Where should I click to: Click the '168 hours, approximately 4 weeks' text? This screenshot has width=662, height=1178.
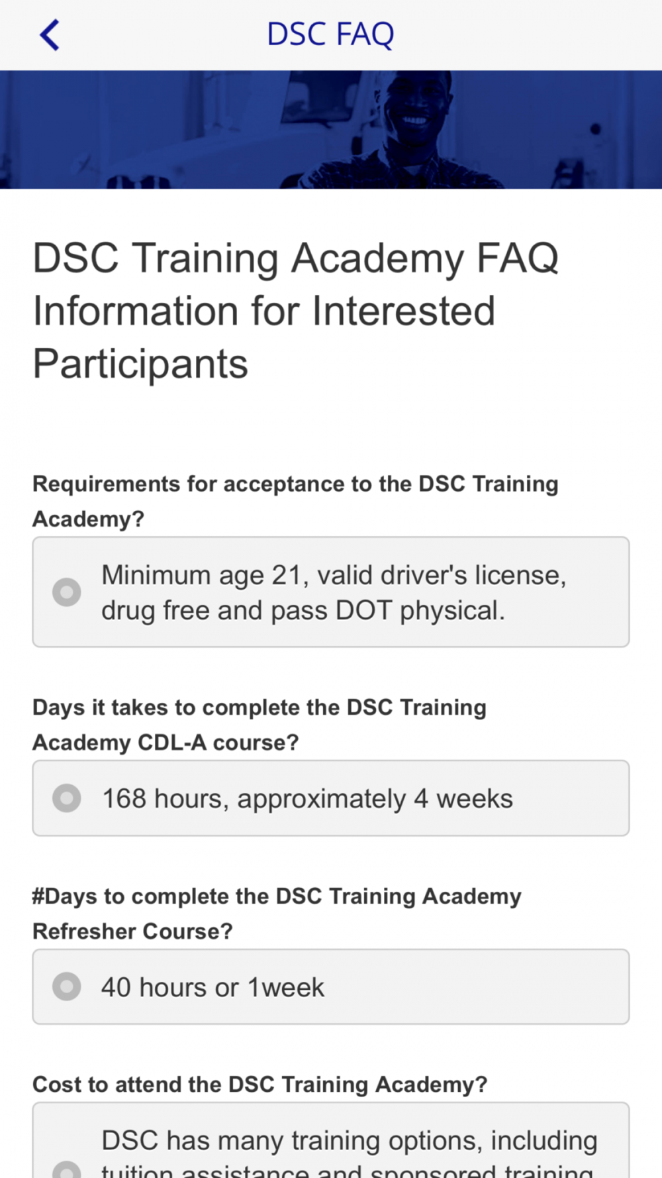click(x=307, y=798)
